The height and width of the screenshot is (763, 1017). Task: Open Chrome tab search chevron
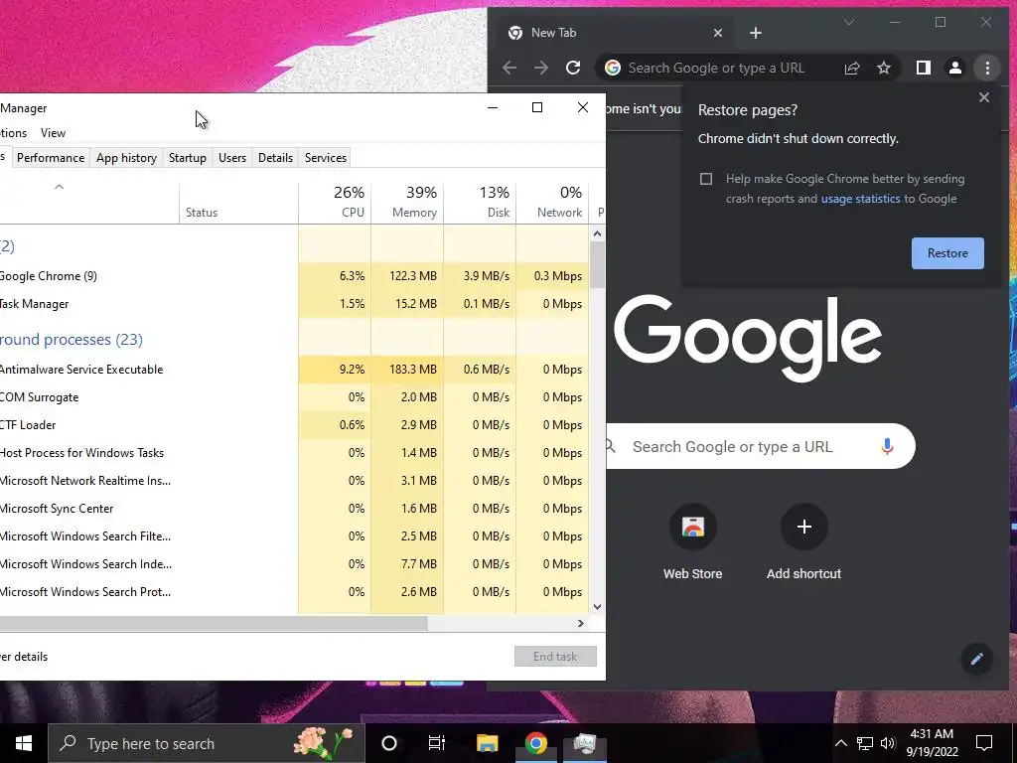point(848,22)
